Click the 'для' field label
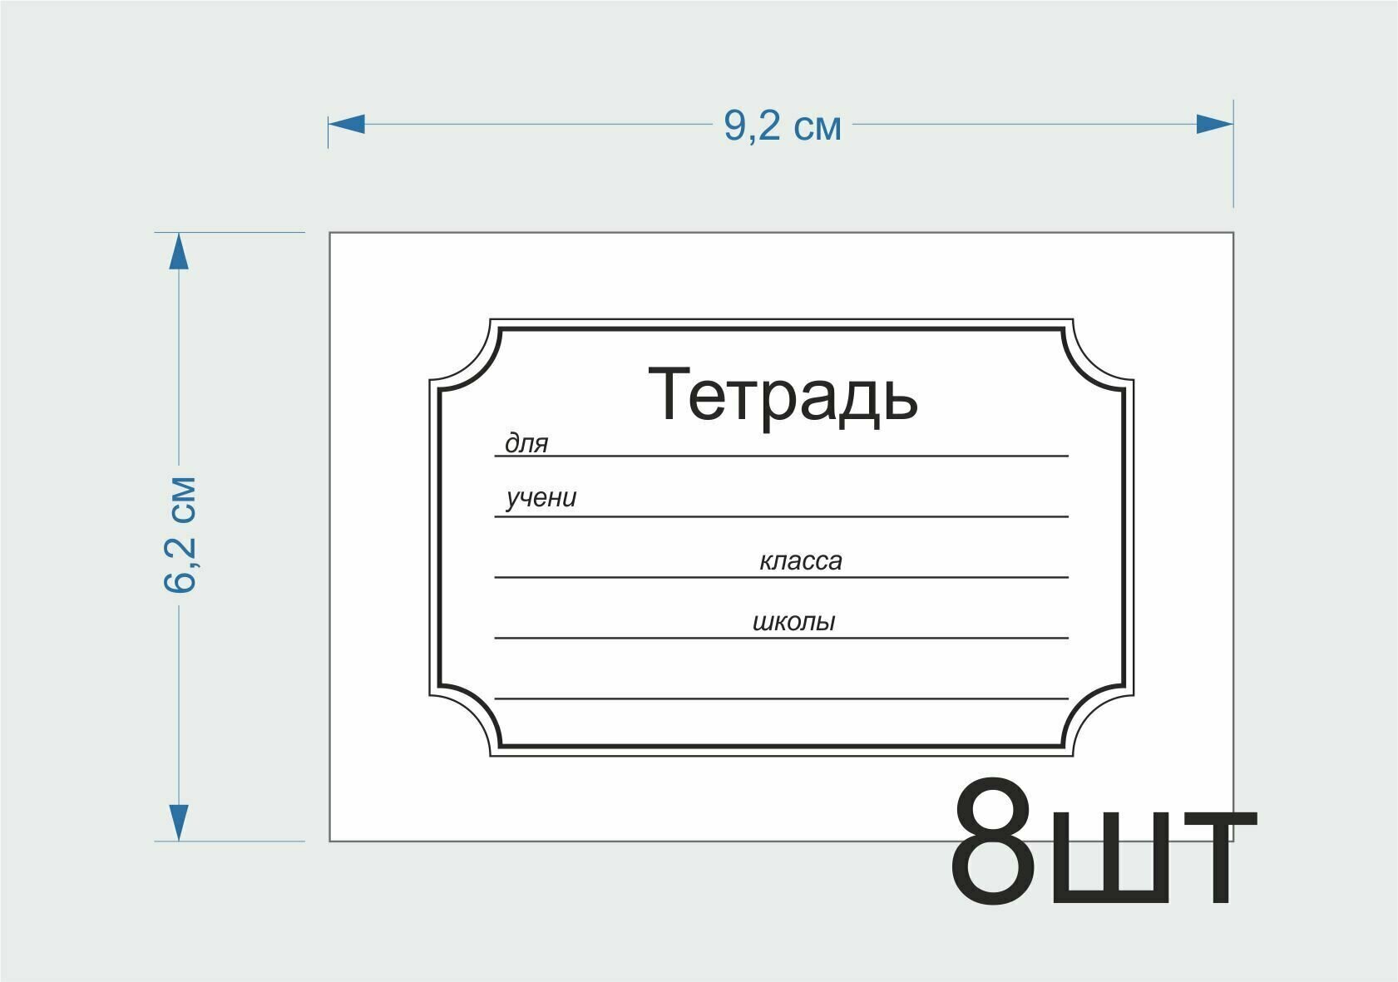 click(x=526, y=443)
